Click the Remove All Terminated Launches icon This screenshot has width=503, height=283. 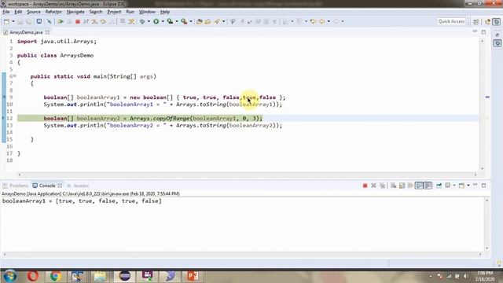pos(382,186)
